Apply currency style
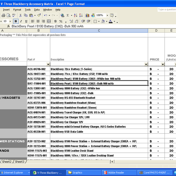Image resolution: width=176 pixels, height=176 pixels. coord(55,21)
